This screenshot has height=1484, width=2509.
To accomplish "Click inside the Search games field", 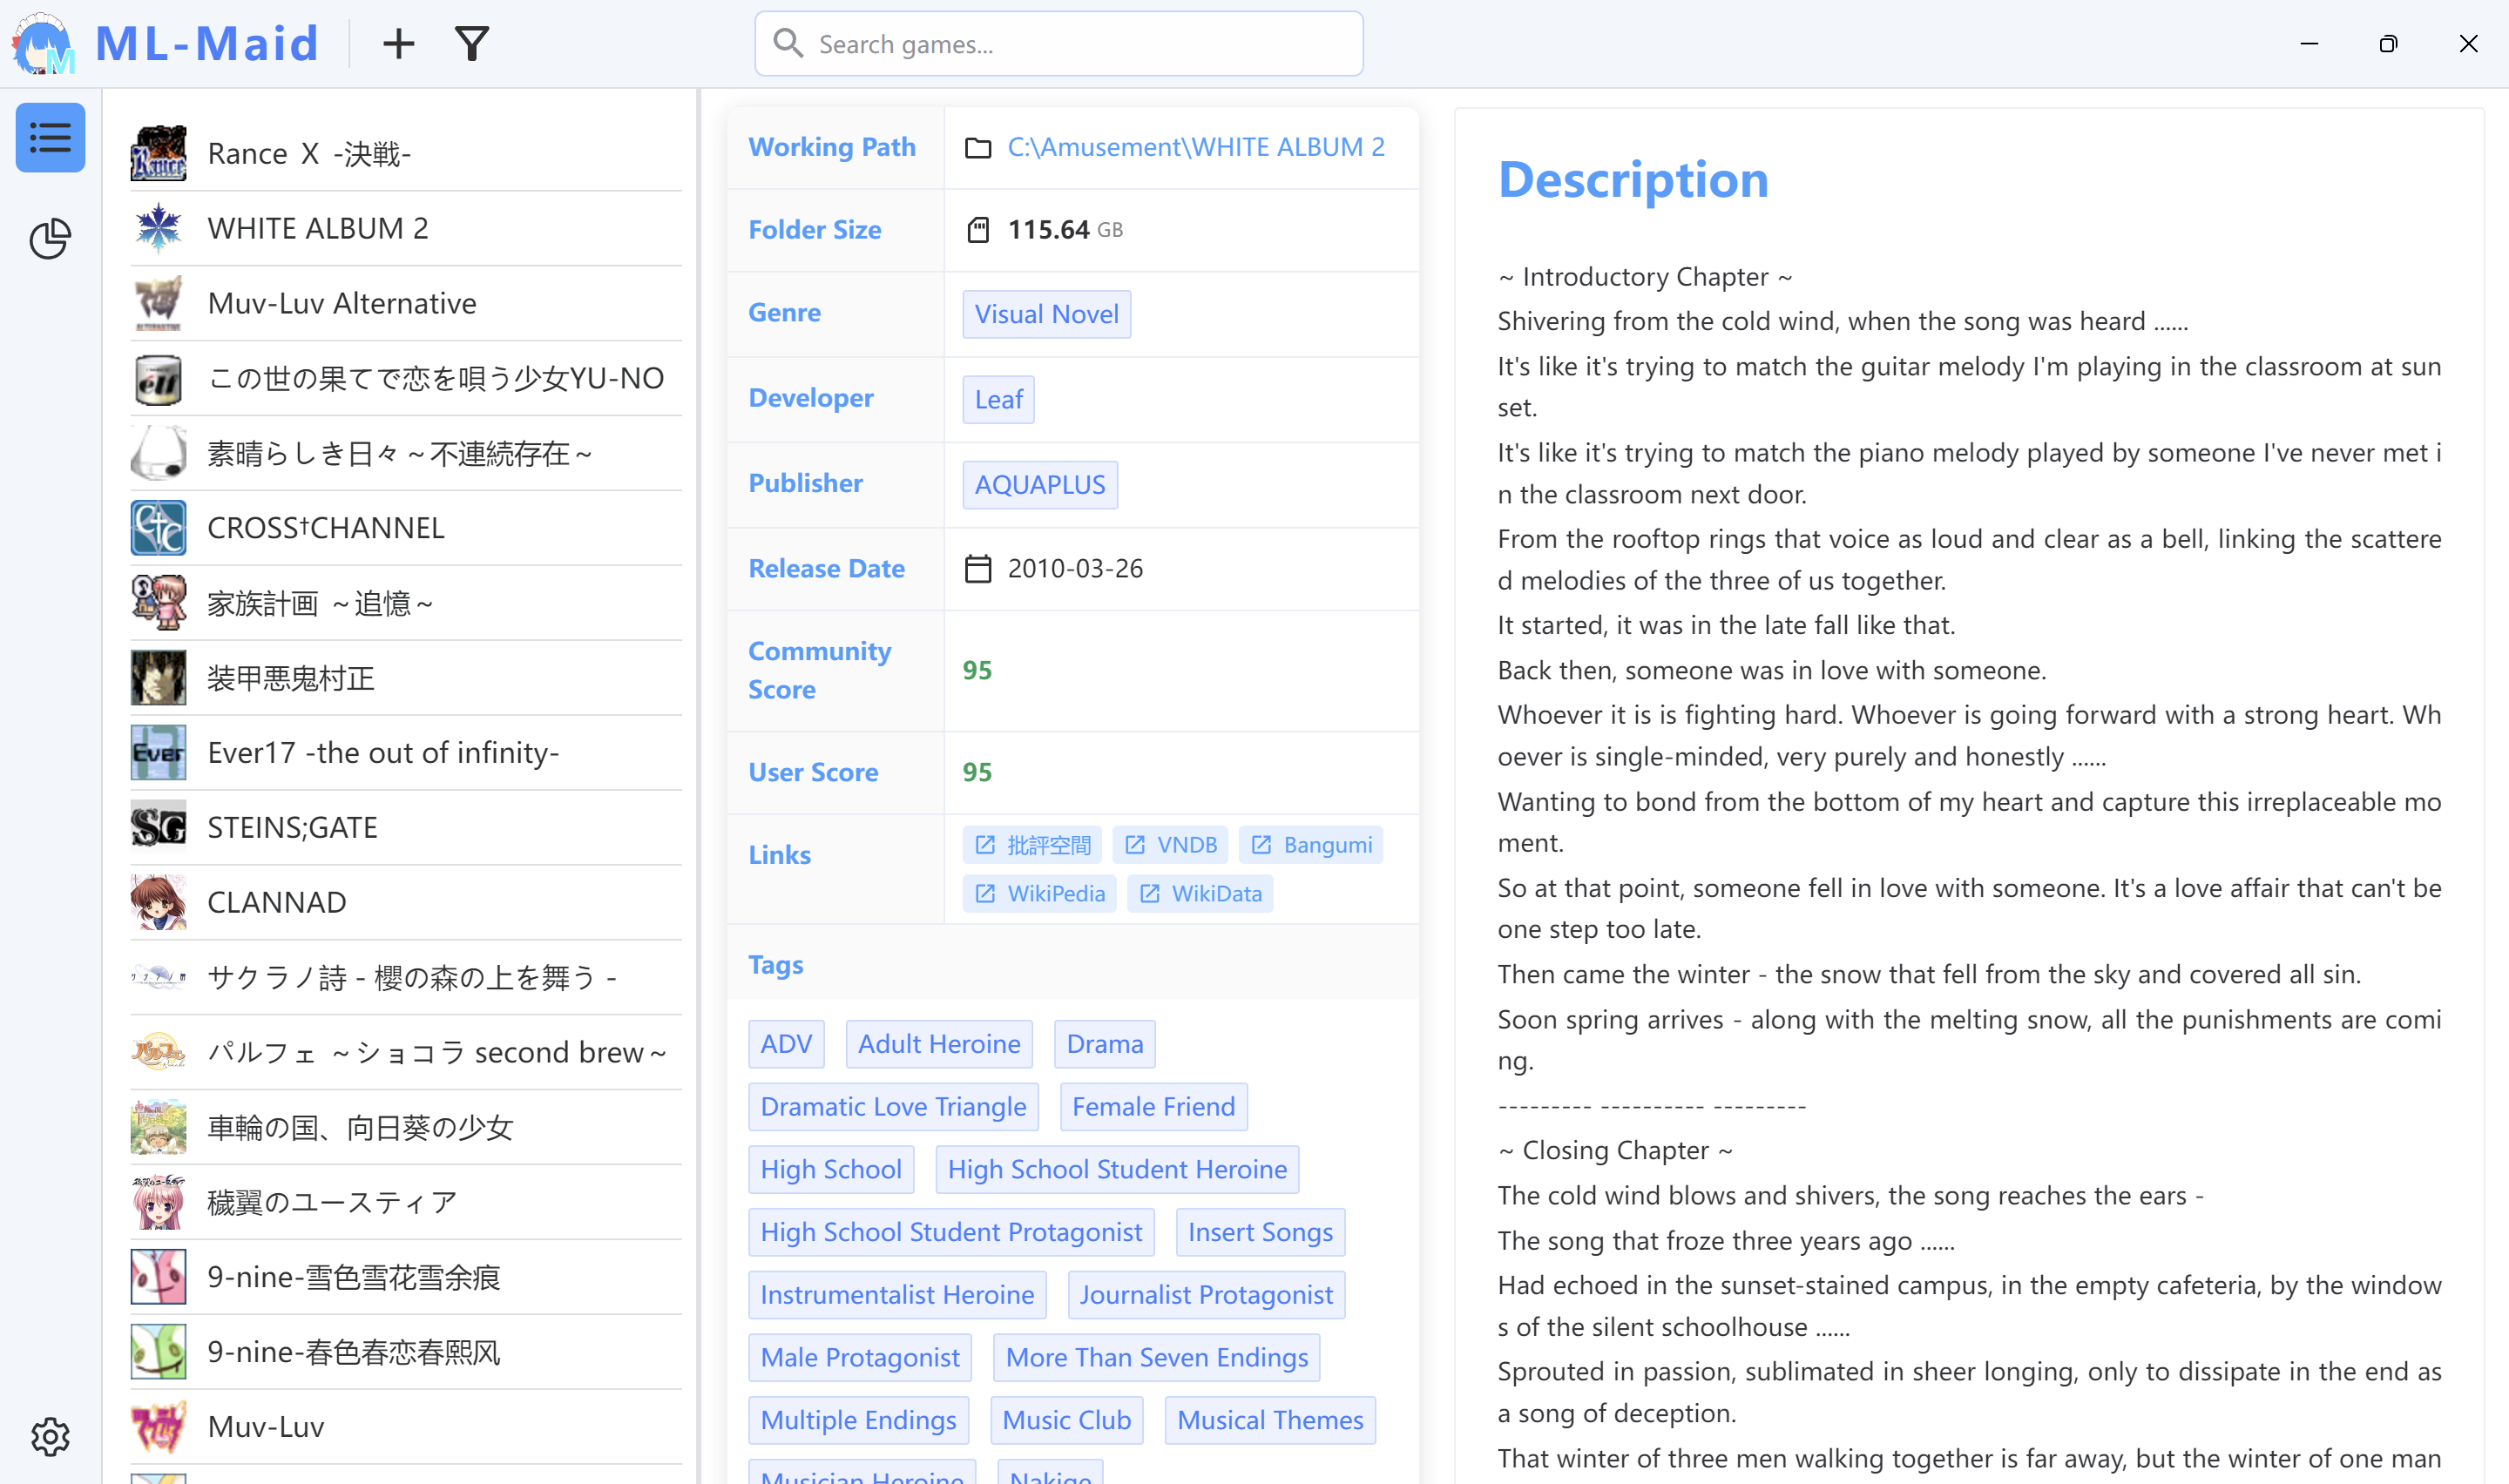I will click(x=1058, y=44).
